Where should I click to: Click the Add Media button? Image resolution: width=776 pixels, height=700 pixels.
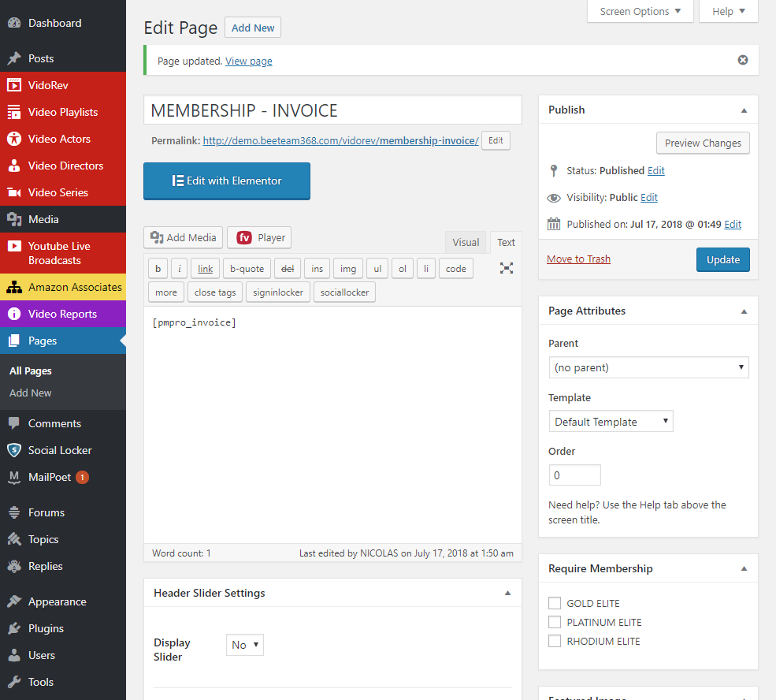click(x=183, y=237)
